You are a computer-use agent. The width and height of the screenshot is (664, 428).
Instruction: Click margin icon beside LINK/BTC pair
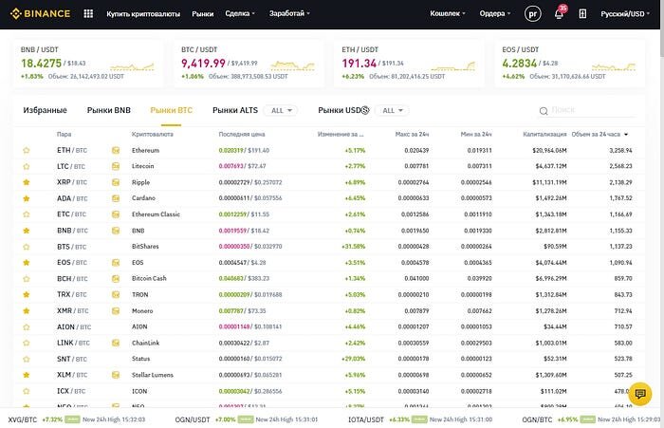point(116,343)
